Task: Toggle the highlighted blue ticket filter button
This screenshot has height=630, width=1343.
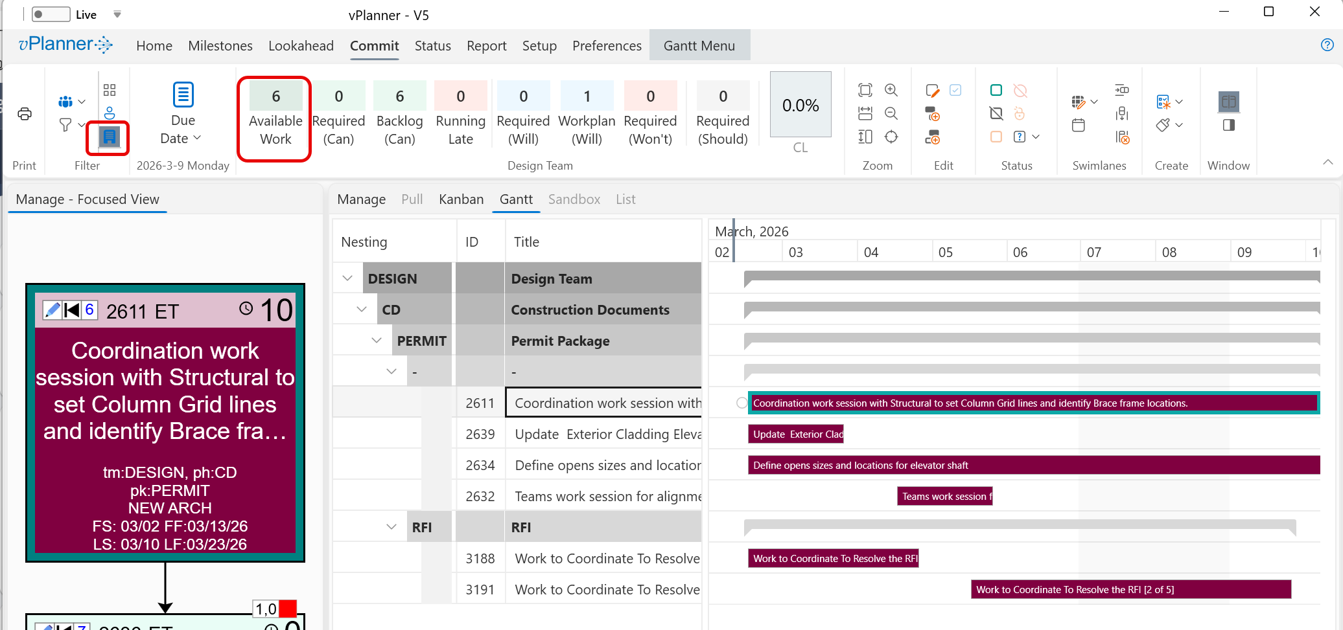Action: 110,137
